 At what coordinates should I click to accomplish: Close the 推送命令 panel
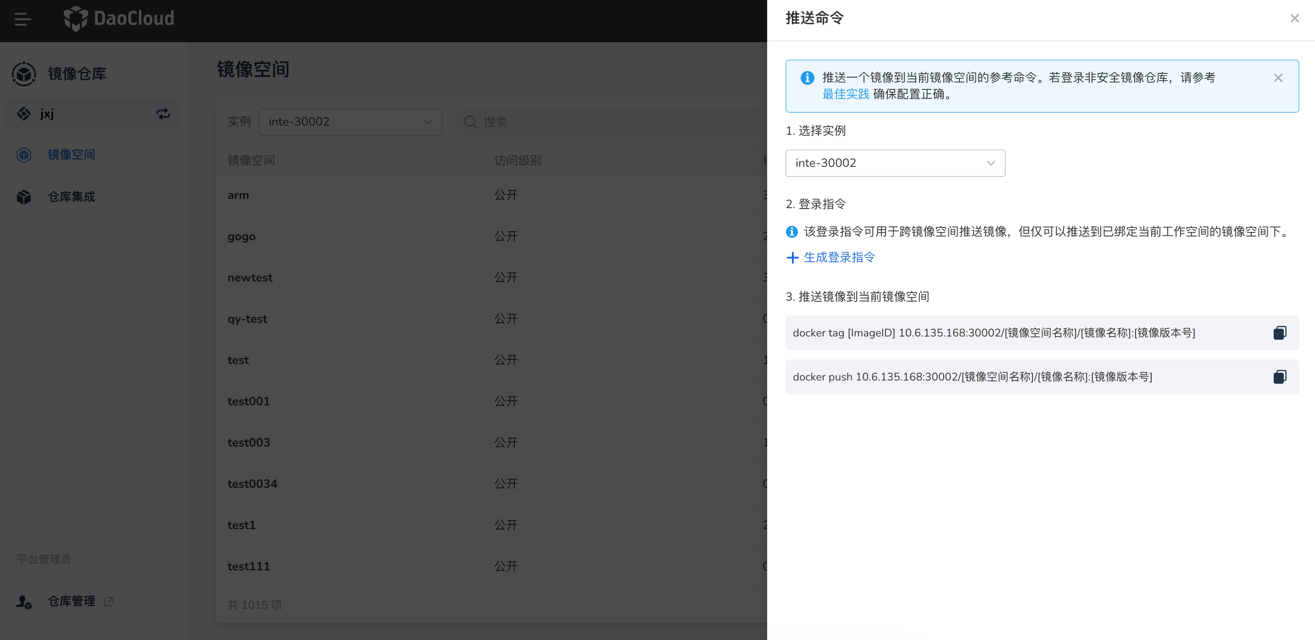tap(1294, 18)
